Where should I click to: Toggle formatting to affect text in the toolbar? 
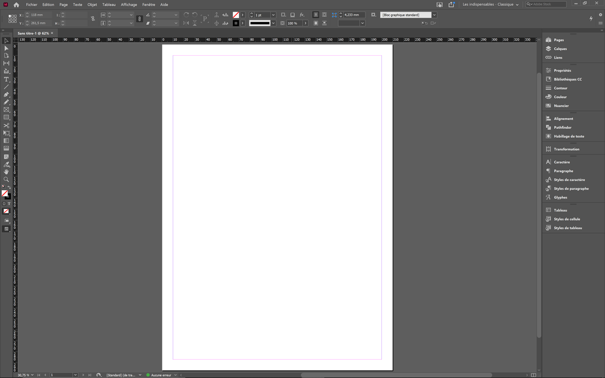8,204
